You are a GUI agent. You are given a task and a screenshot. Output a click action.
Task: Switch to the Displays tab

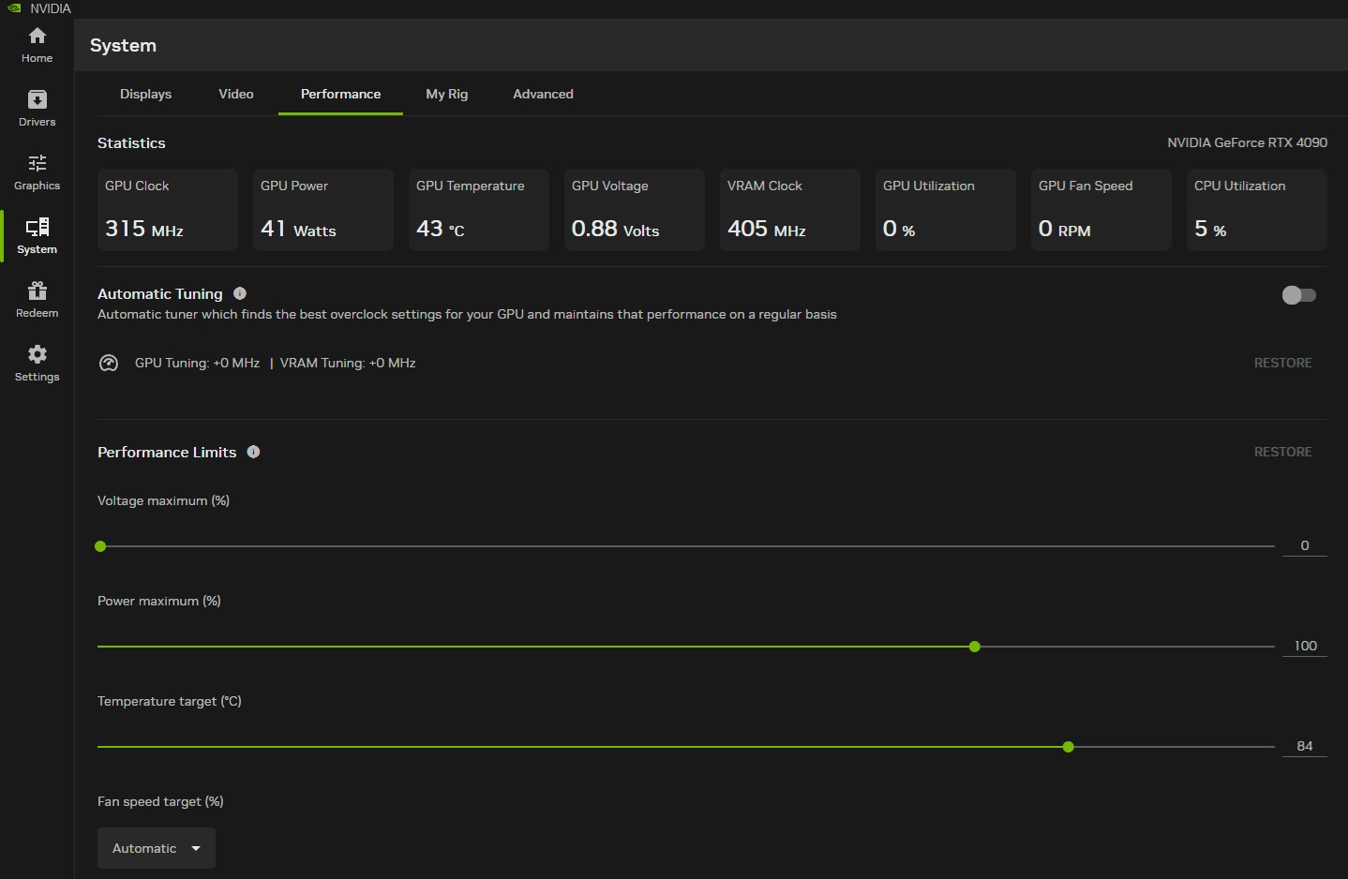pos(146,94)
